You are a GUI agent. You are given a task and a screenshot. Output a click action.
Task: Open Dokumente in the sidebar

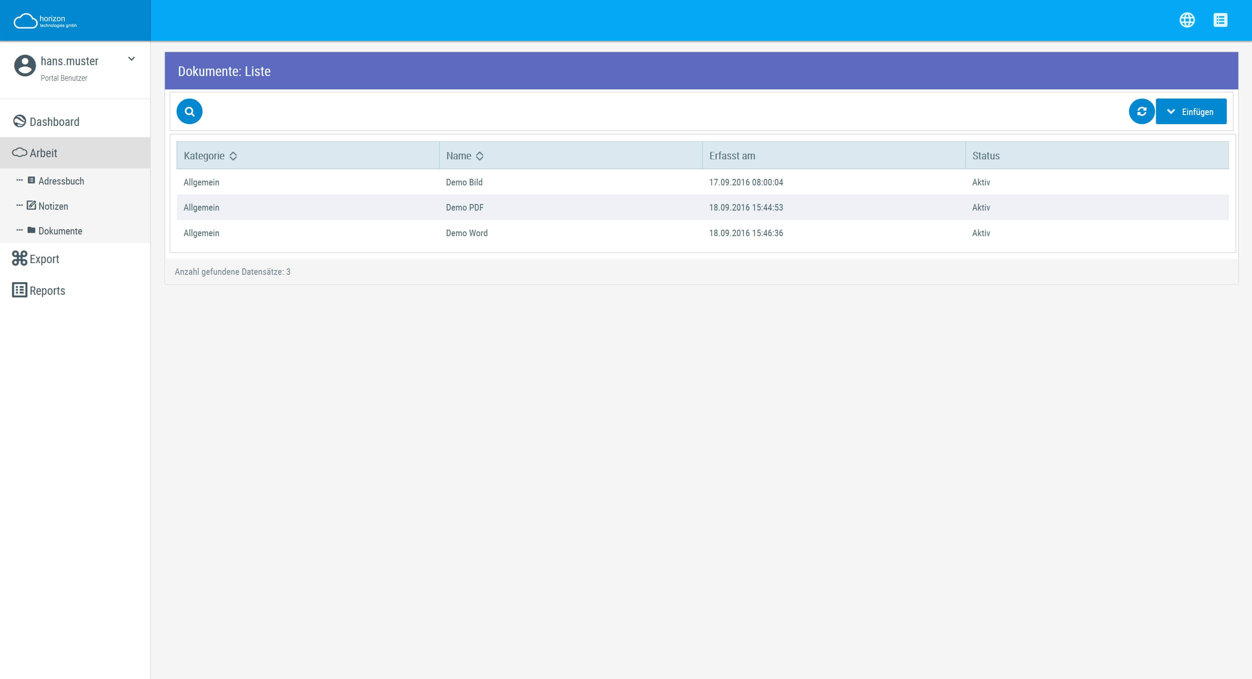(60, 231)
